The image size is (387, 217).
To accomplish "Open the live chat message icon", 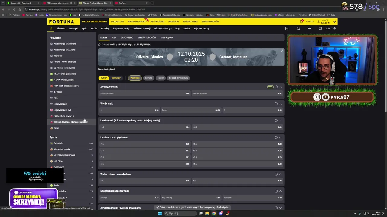I will click(320, 28).
